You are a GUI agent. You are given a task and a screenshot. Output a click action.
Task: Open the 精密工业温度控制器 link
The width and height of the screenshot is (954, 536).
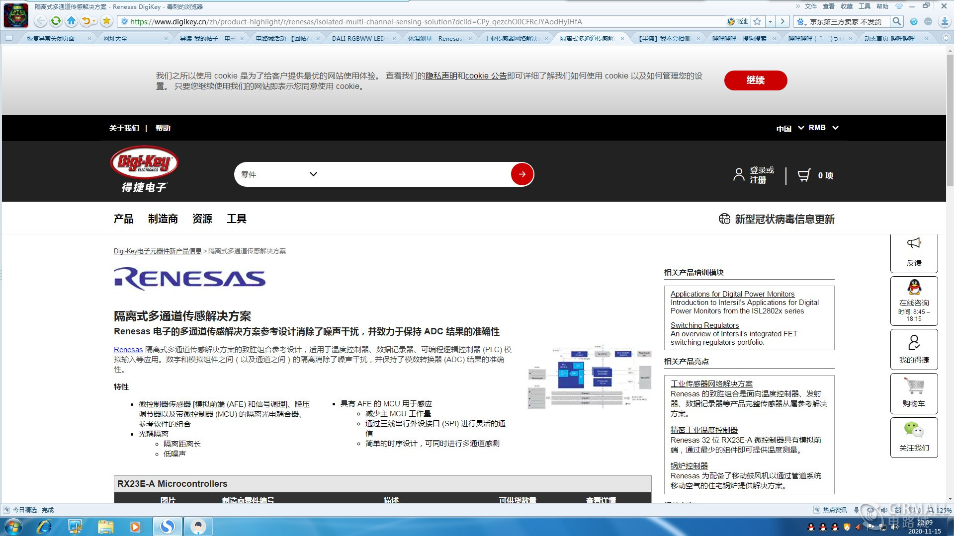tap(704, 430)
